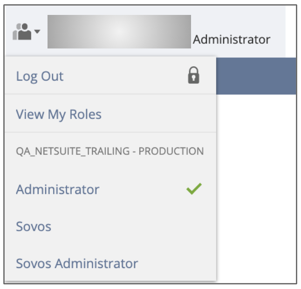The image size is (301, 289).
Task: Click the Administrator label in the top bar
Action: coord(232,40)
